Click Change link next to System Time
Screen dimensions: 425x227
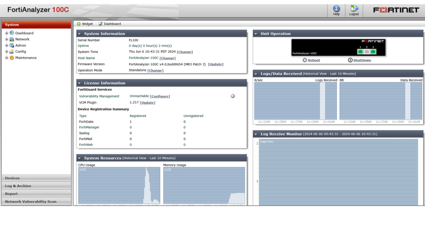tap(185, 52)
